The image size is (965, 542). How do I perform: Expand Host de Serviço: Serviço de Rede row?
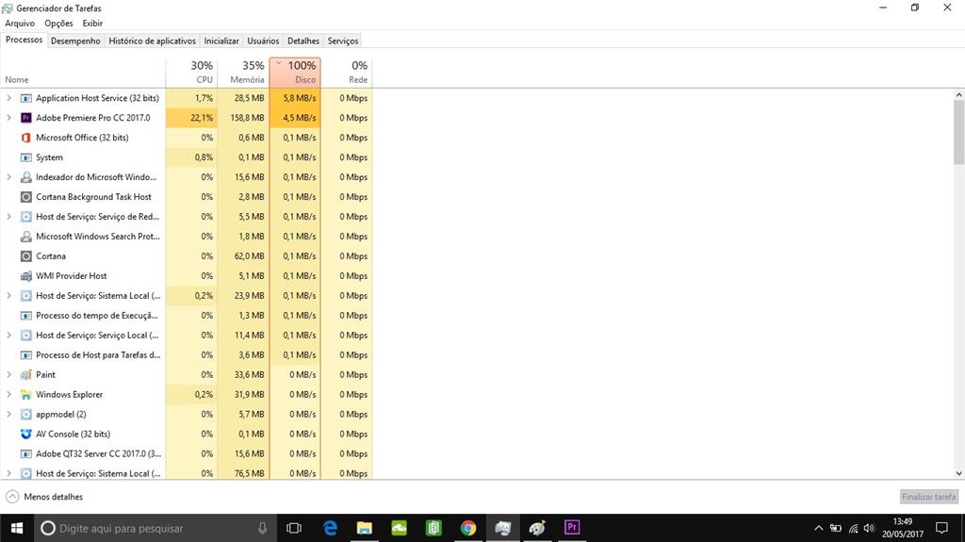(x=8, y=217)
